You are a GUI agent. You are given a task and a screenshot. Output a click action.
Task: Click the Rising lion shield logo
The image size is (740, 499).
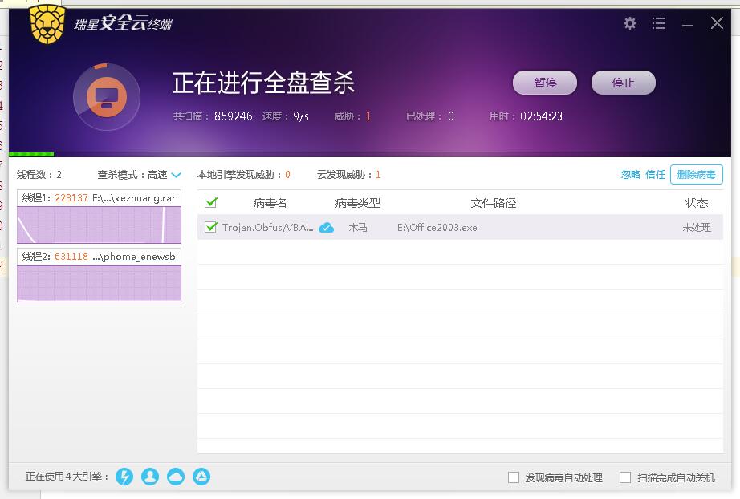point(47,24)
